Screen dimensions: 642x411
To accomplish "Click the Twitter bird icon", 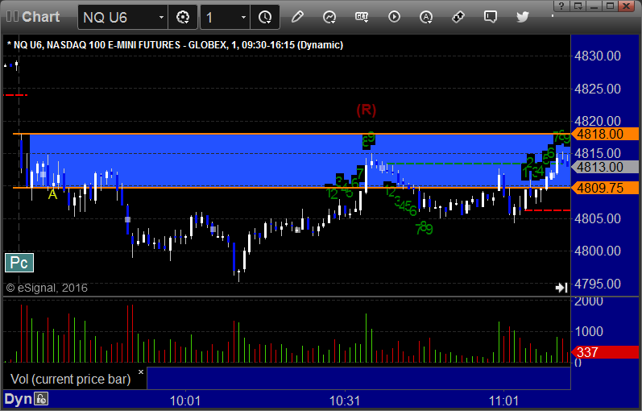I will pos(523,17).
